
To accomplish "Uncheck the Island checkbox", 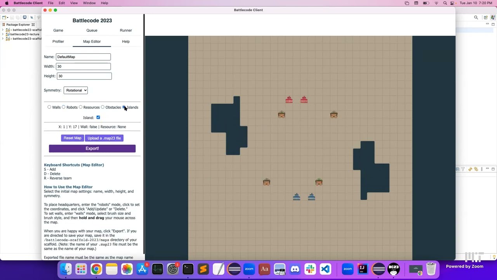I will click(x=98, y=117).
